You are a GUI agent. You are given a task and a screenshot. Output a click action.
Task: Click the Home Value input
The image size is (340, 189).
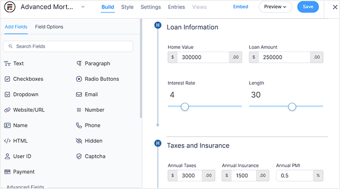click(203, 57)
